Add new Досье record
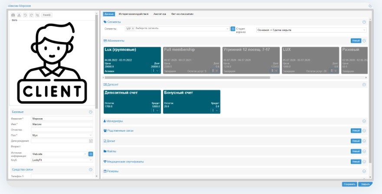Viewport: 382px width, 194px height. (356, 141)
